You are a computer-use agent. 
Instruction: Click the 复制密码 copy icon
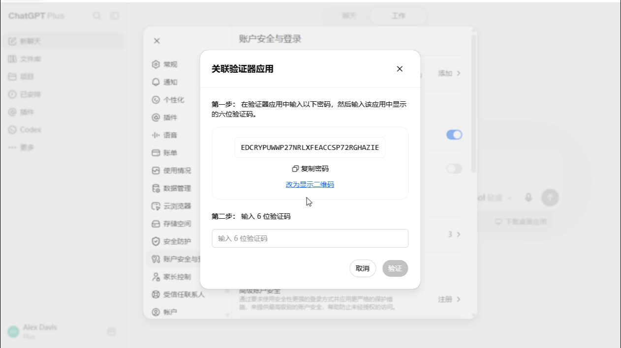[x=295, y=169]
